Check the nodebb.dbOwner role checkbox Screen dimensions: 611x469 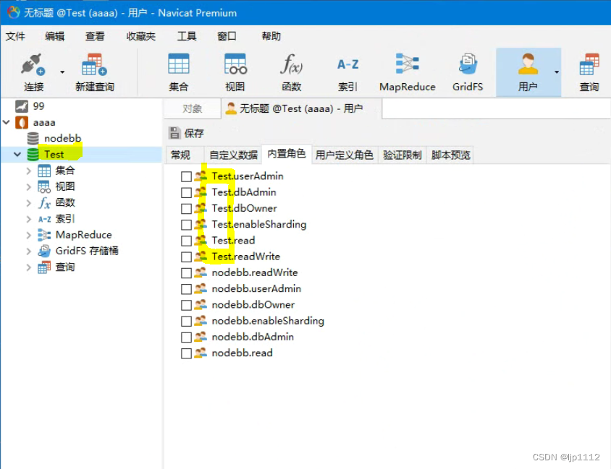tap(186, 305)
